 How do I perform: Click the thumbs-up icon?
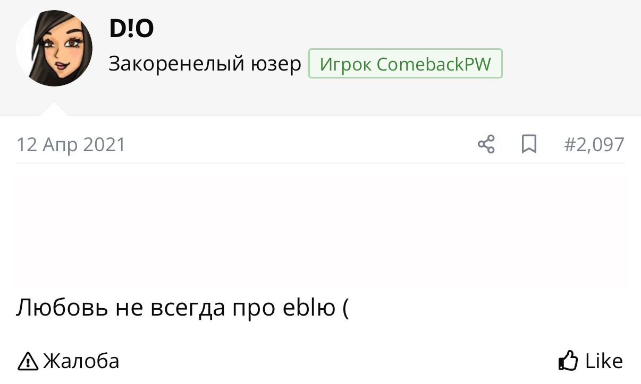coord(568,361)
